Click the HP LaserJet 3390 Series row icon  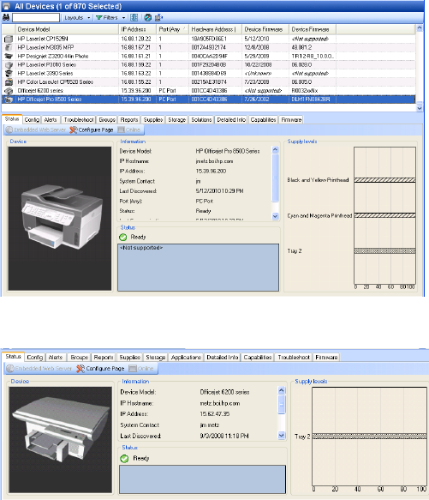[9, 74]
